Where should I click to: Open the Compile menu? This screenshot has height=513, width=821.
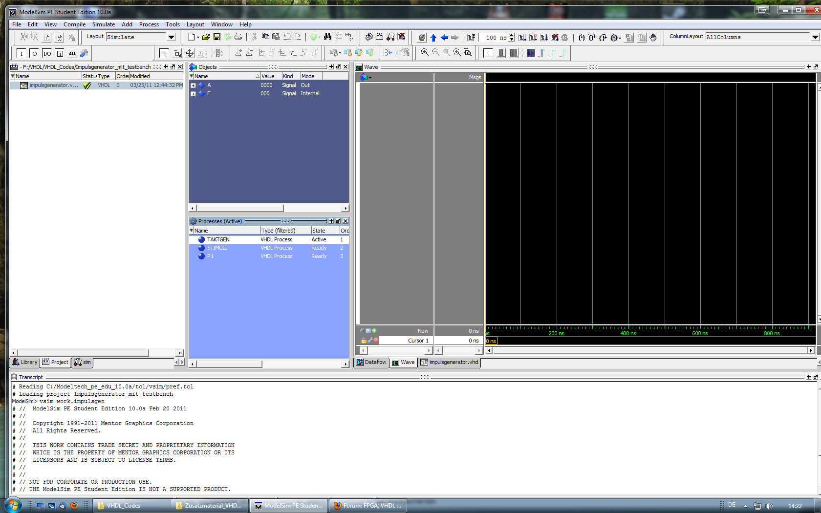[x=74, y=24]
